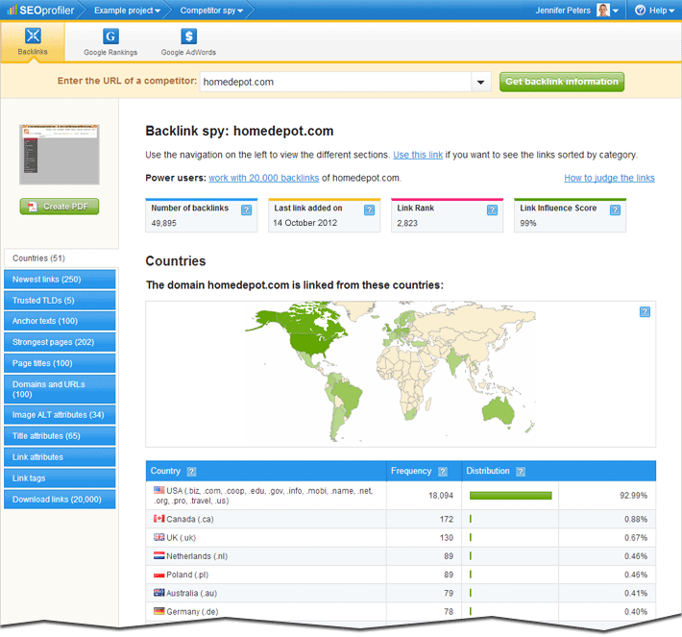Viewport: 682px width, 637px height.
Task: Expand the Example project dropdown
Action: 157,11
